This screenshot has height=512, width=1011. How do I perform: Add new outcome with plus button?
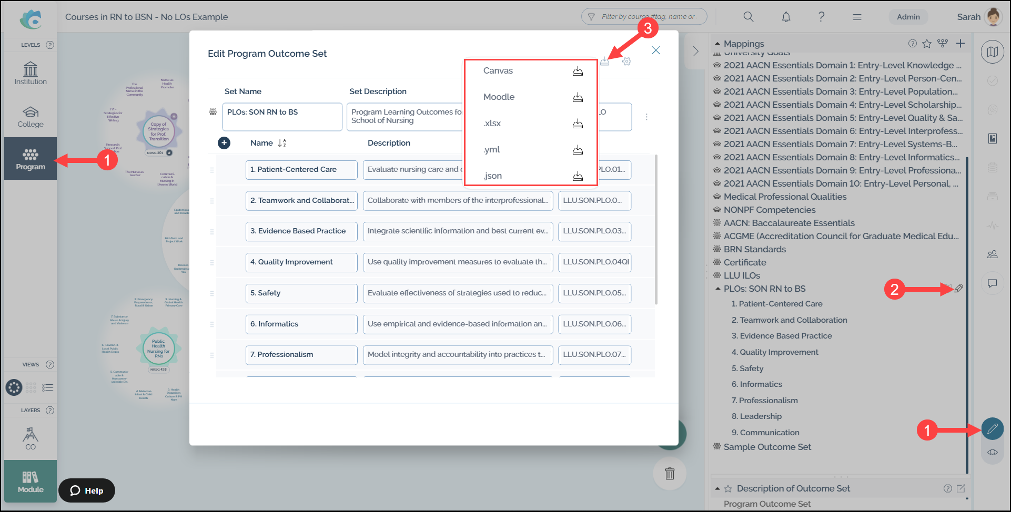224,143
